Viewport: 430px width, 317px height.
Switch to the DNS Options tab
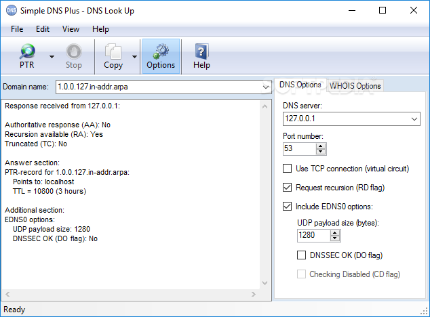pos(300,85)
